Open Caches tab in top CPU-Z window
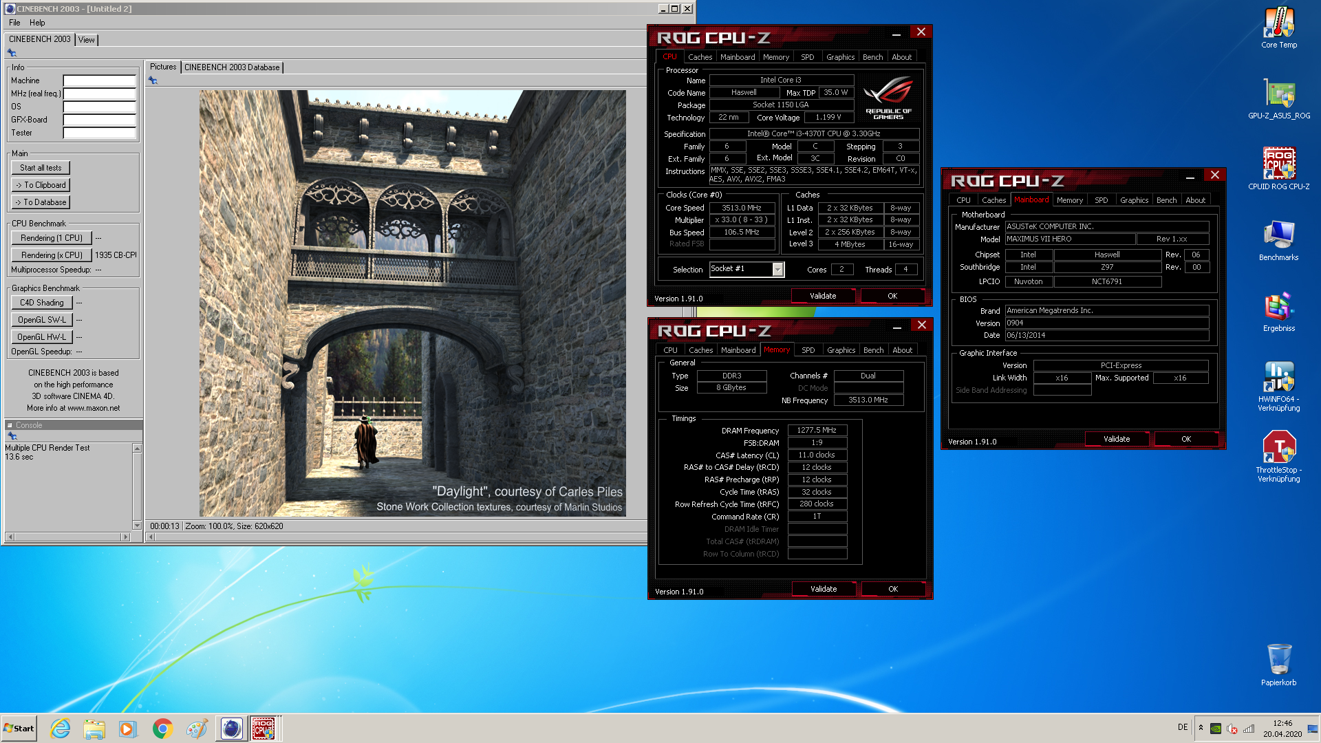This screenshot has width=1321, height=743. (x=700, y=57)
